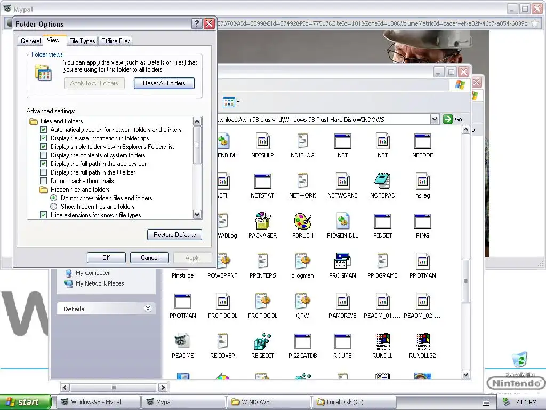Click the ROUTE program icon
This screenshot has height=410, width=546.
tap(342, 341)
